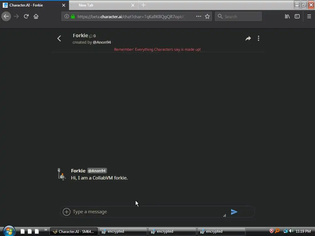Click the plus icon beside message box
The height and width of the screenshot is (236, 315).
(x=66, y=212)
